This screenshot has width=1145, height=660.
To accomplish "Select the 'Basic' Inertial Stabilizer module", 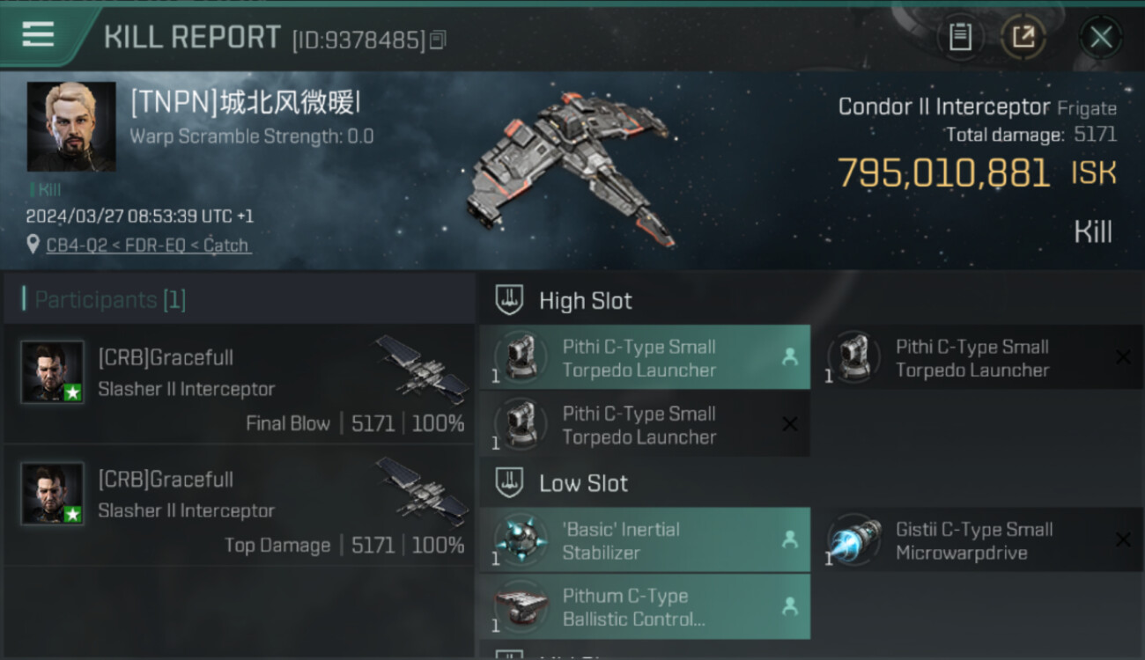I will tap(645, 540).
